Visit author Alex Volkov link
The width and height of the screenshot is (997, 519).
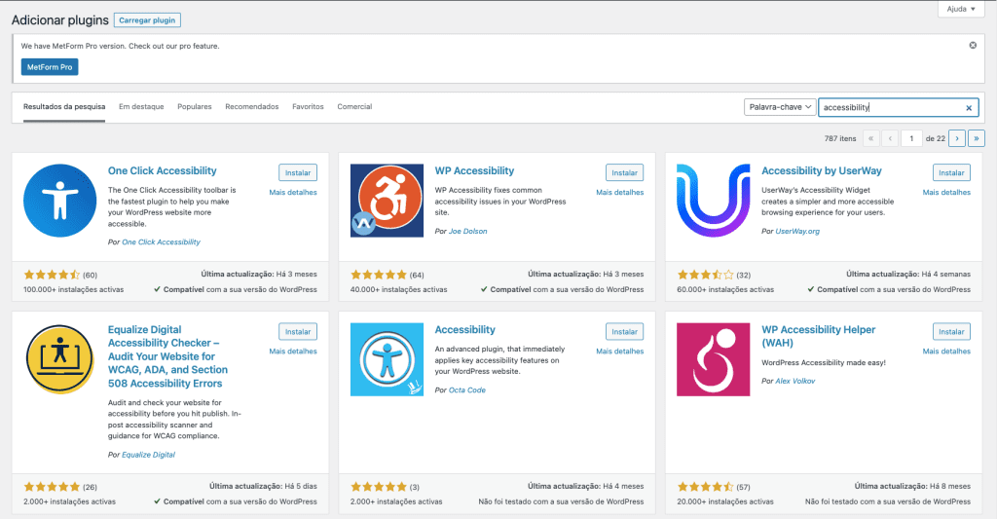tap(794, 381)
